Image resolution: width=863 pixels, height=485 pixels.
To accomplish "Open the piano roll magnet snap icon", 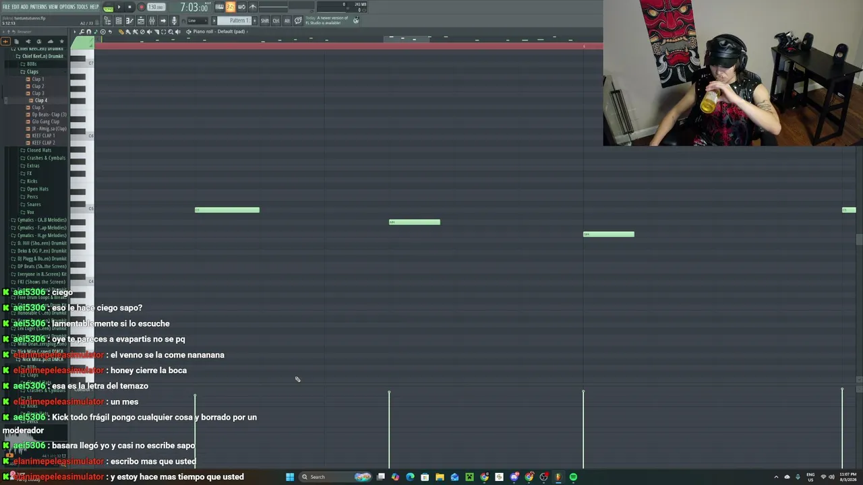I will point(88,32).
